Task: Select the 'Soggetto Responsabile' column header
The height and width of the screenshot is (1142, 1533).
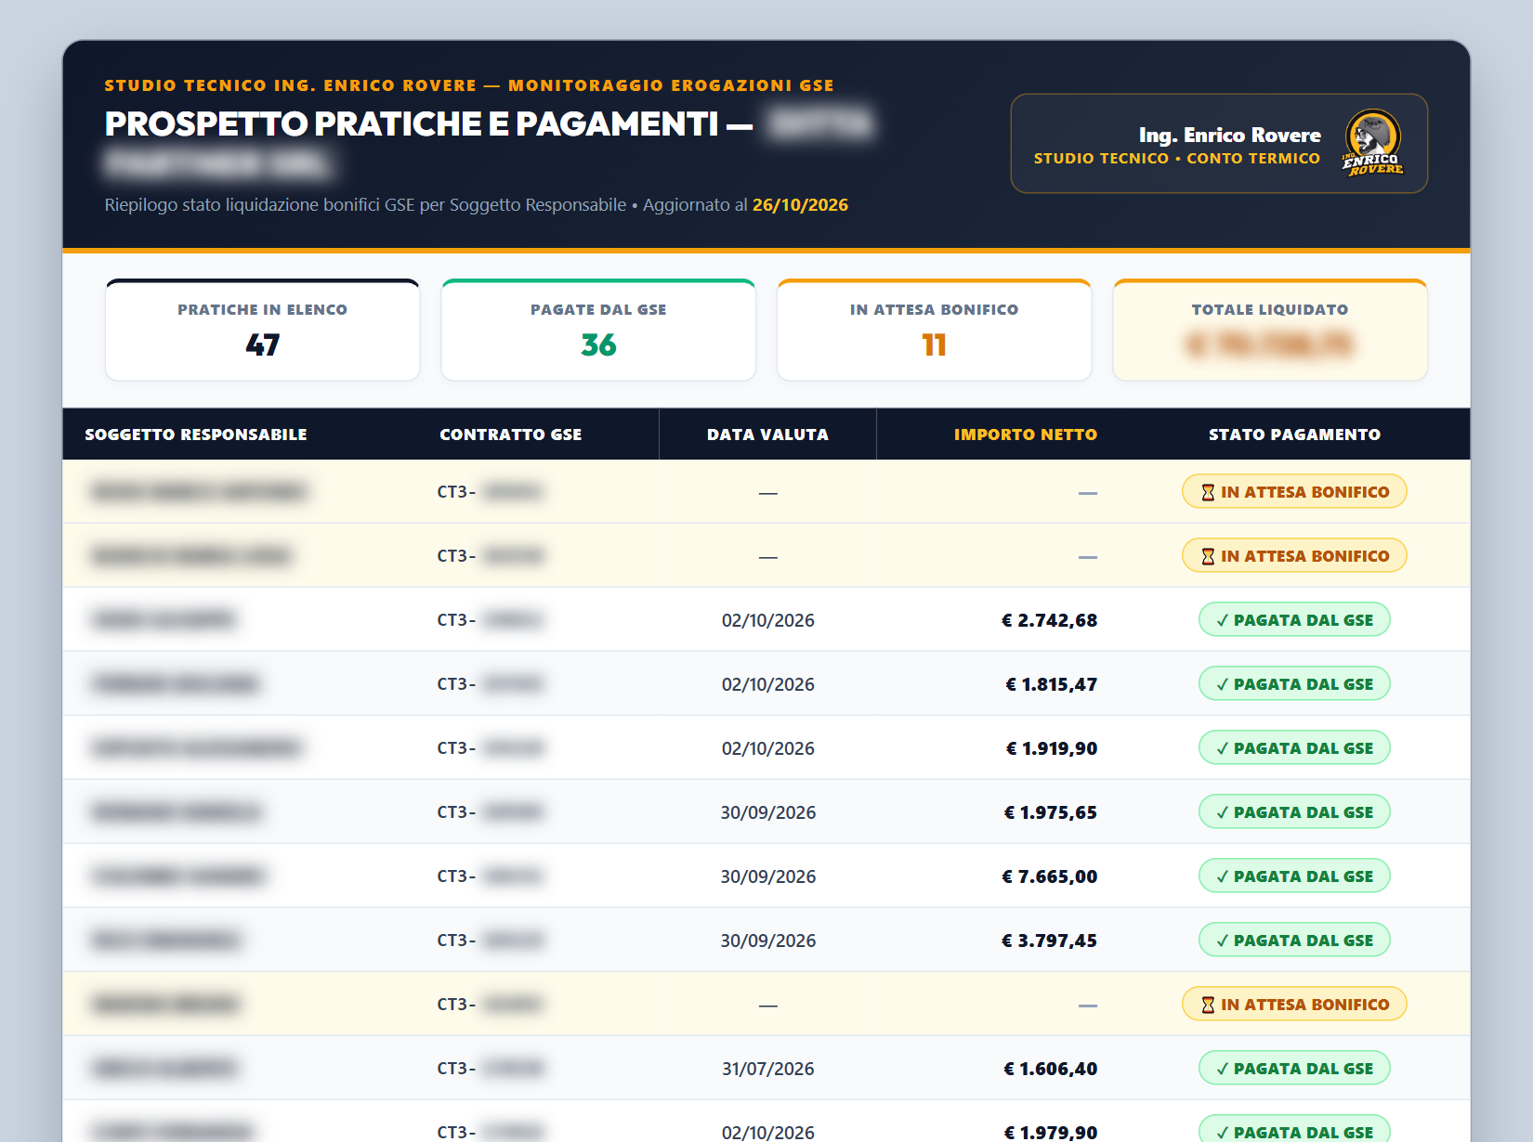Action: (196, 435)
